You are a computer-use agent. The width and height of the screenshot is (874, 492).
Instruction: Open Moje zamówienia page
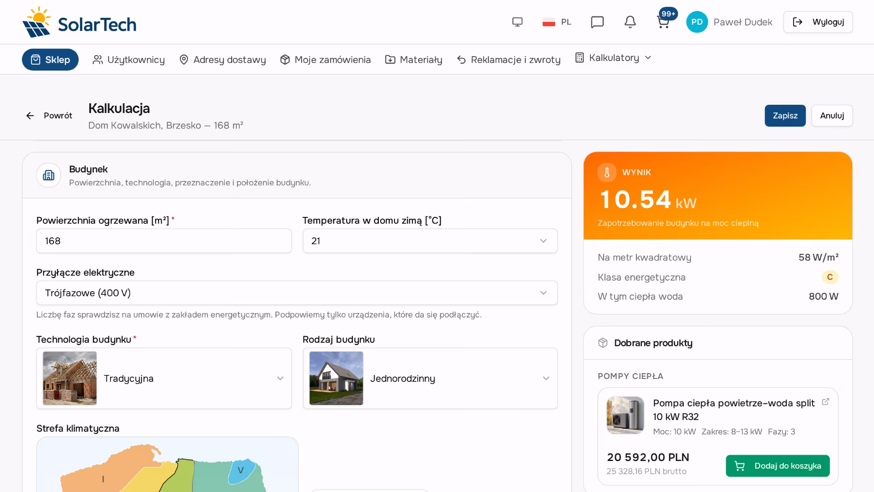325,60
